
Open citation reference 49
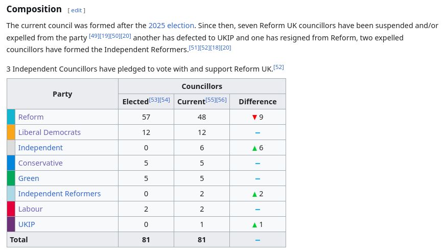point(94,35)
